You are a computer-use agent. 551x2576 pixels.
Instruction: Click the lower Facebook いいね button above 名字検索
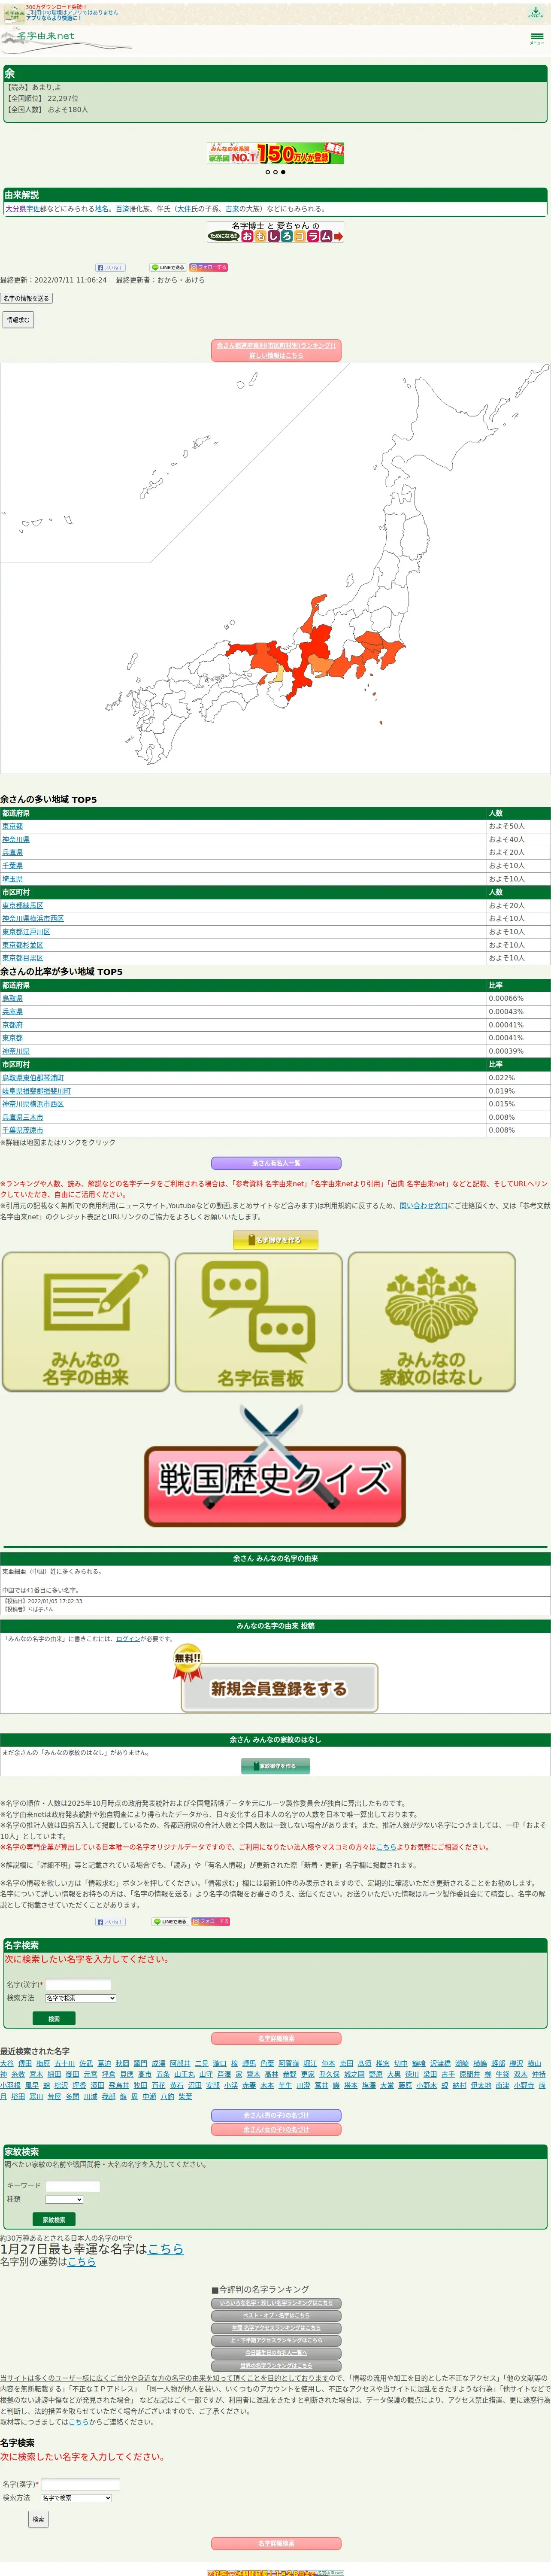pyautogui.click(x=110, y=1922)
